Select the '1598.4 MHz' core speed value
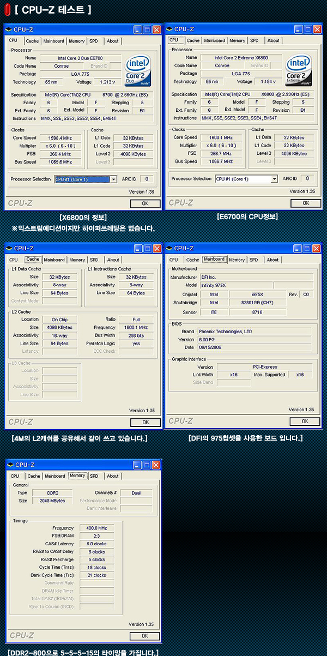This screenshot has width=327, height=656. tap(58, 138)
